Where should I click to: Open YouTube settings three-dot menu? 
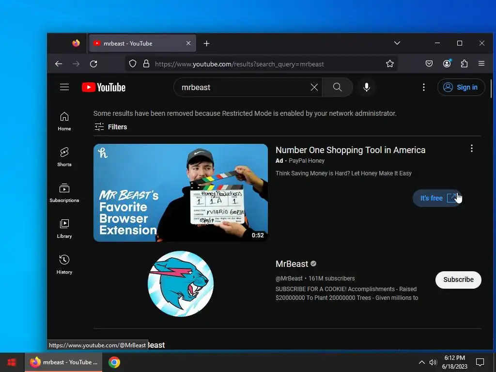tap(423, 87)
